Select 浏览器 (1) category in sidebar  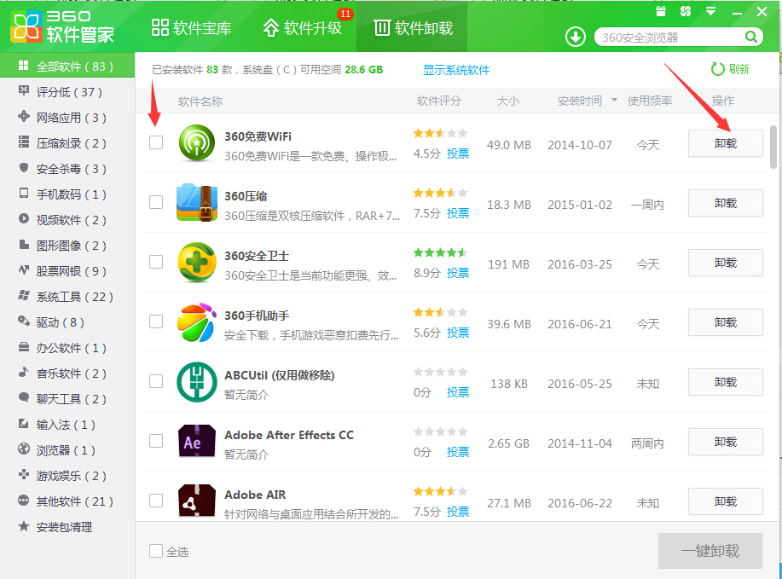coord(67,451)
